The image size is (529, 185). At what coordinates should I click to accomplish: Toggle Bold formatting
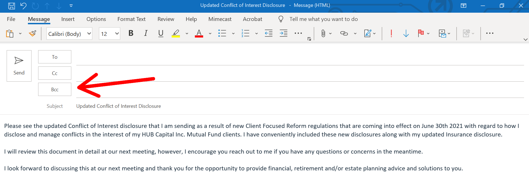tap(131, 33)
